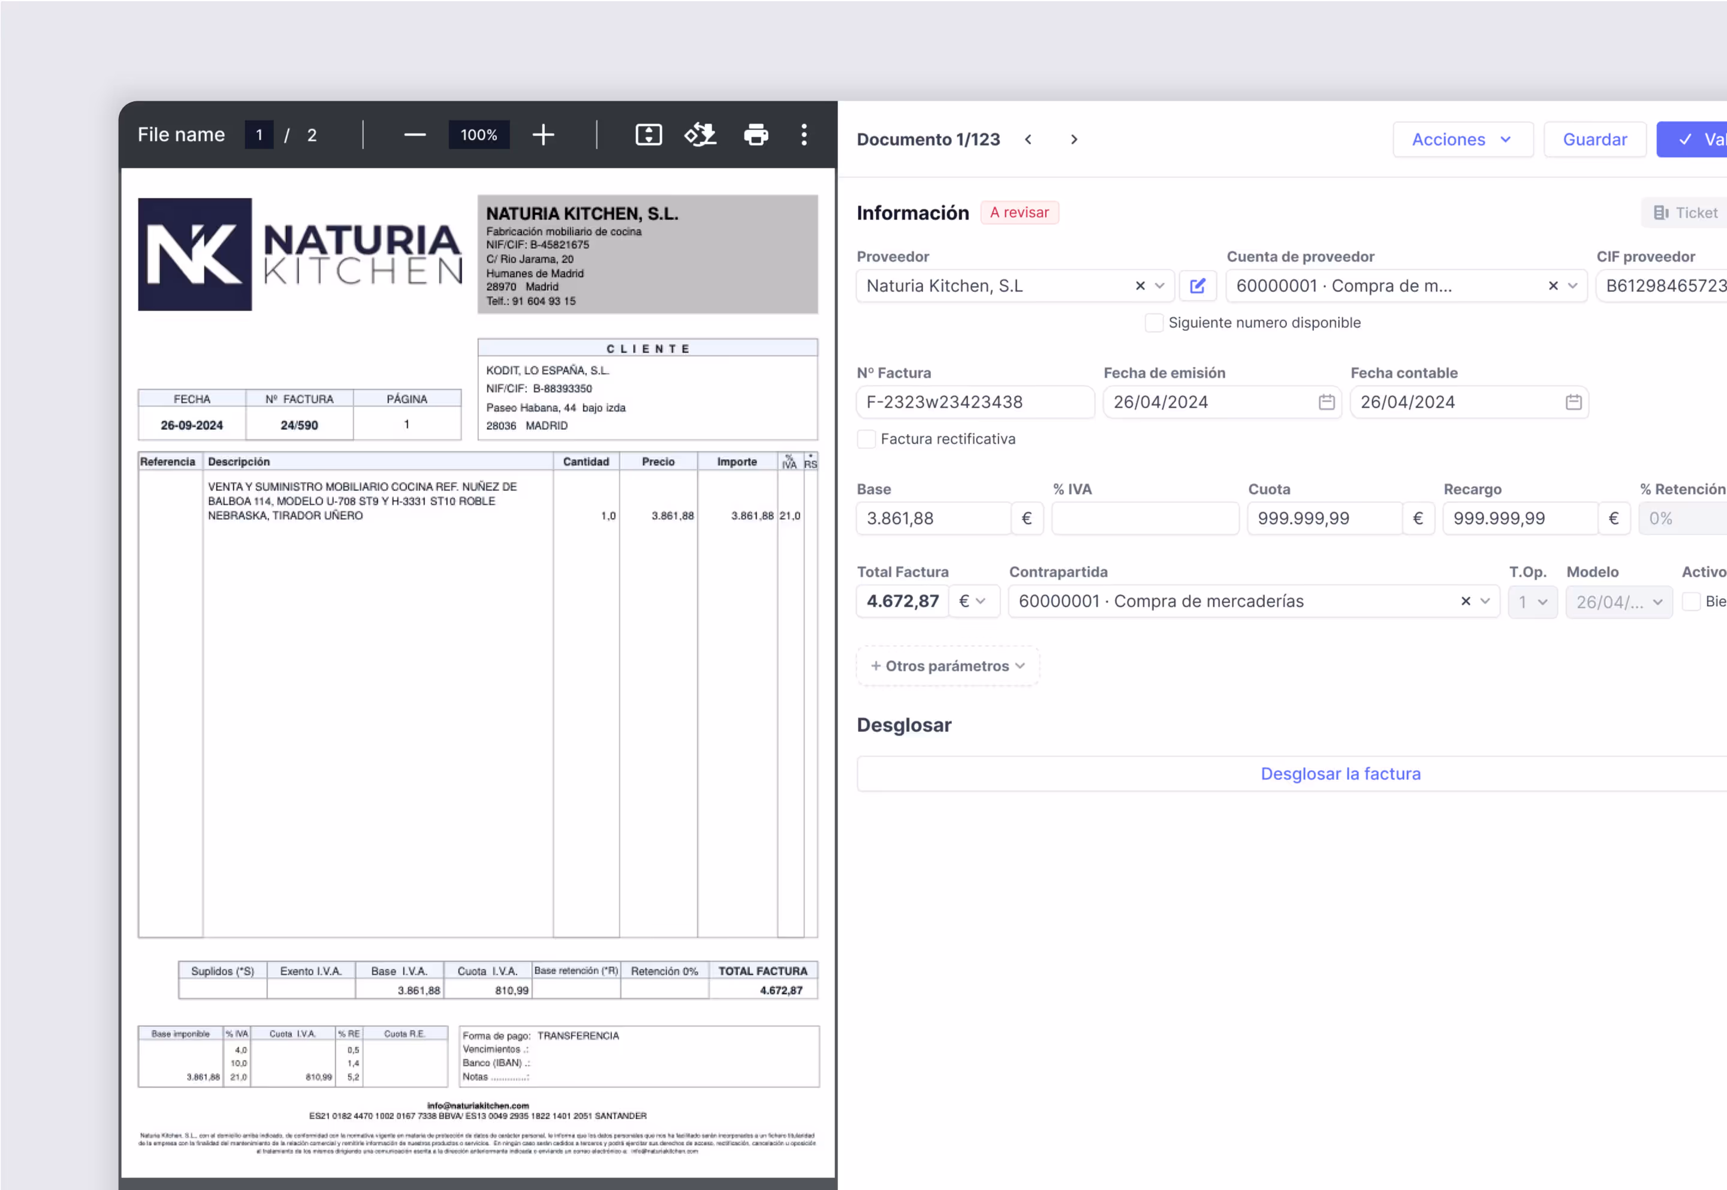This screenshot has width=1727, height=1190.
Task: Click the 100% zoom level field
Action: click(478, 135)
